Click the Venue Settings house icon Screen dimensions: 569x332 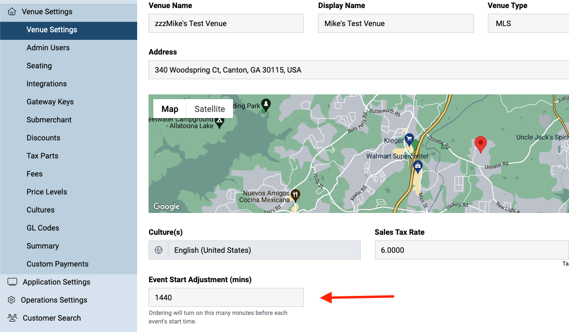[x=12, y=11]
